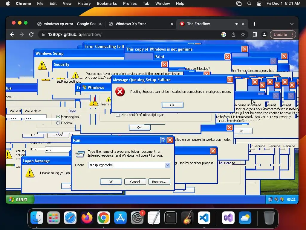Screen dimensions: 306x230
Task: Open Visual Studio Code in Dock
Action: pos(204,218)
